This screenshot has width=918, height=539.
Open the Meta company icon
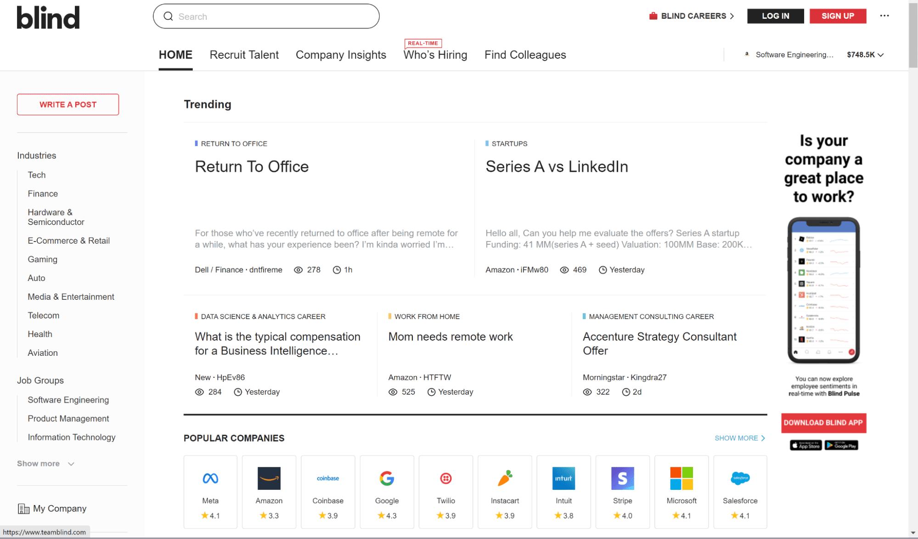(x=210, y=478)
